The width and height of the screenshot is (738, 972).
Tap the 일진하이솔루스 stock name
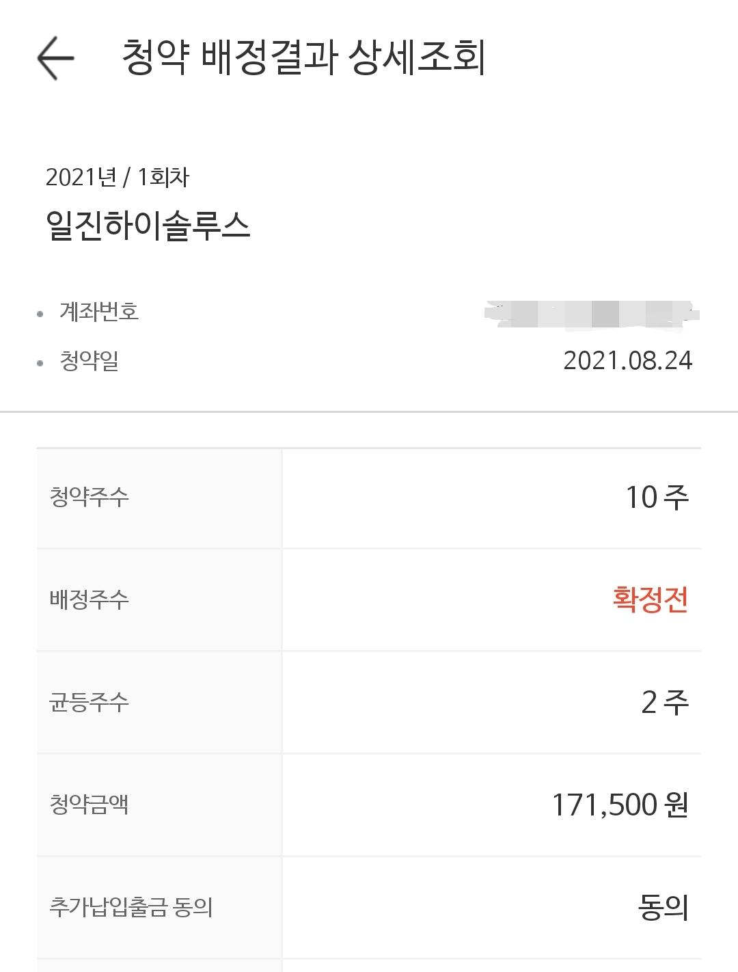click(148, 226)
